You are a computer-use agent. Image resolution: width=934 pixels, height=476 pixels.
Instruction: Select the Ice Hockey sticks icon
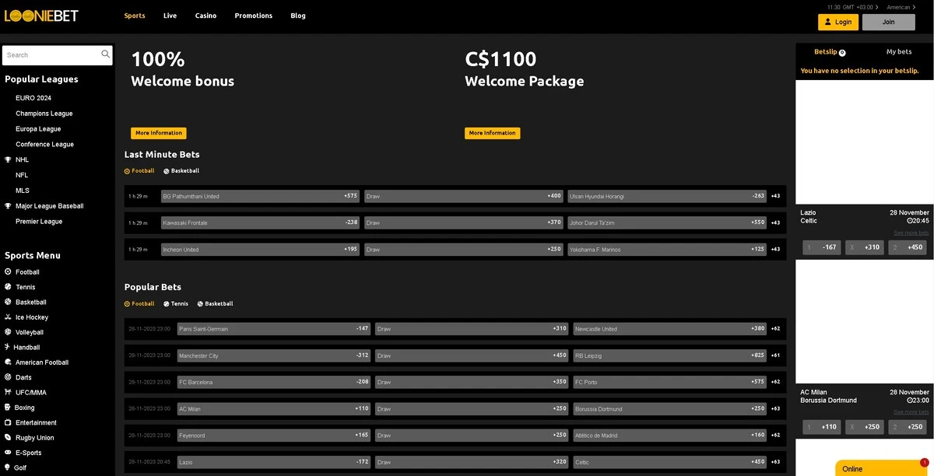coord(8,317)
